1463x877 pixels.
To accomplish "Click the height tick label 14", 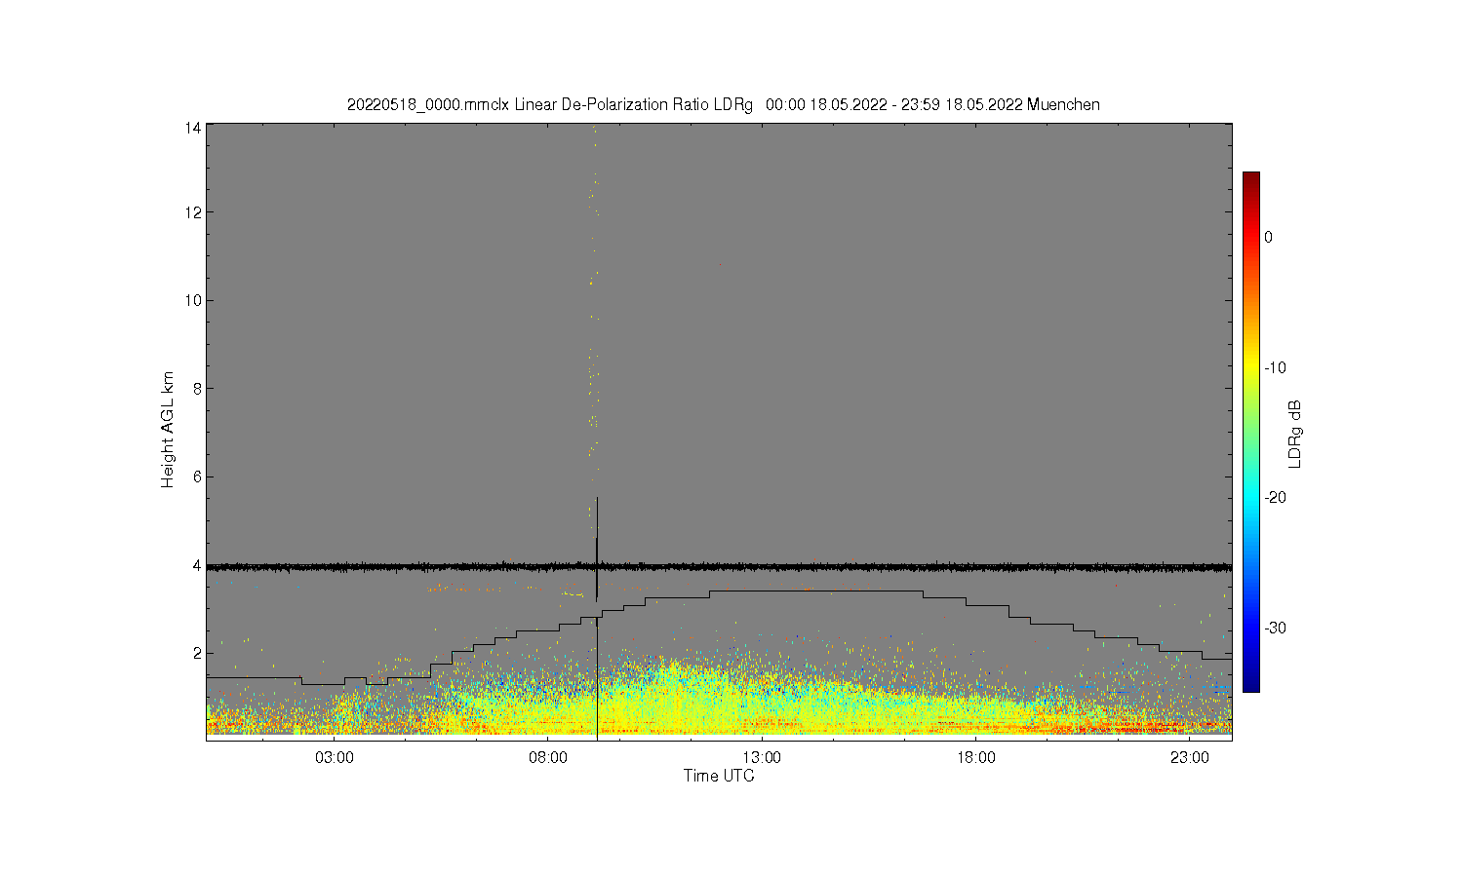I will click(193, 128).
